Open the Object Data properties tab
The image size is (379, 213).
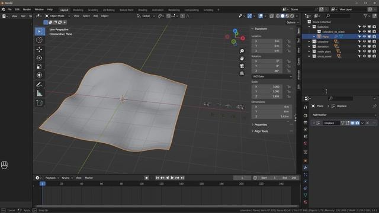(306, 195)
